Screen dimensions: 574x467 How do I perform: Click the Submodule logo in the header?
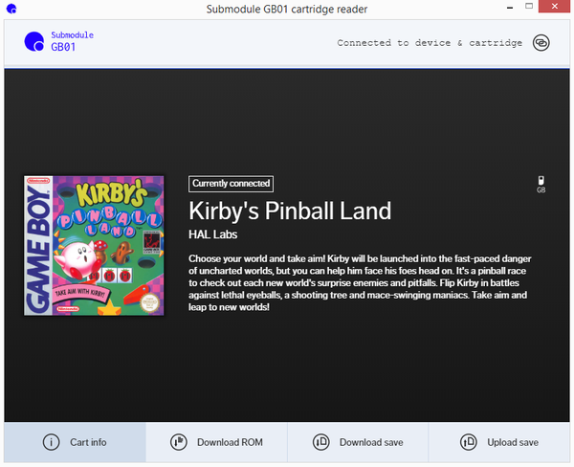pos(33,41)
